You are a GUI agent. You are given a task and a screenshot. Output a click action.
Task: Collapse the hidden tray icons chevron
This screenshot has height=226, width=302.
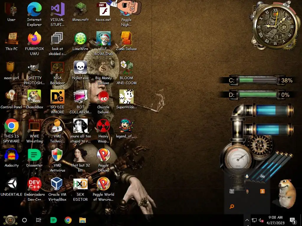point(247,220)
